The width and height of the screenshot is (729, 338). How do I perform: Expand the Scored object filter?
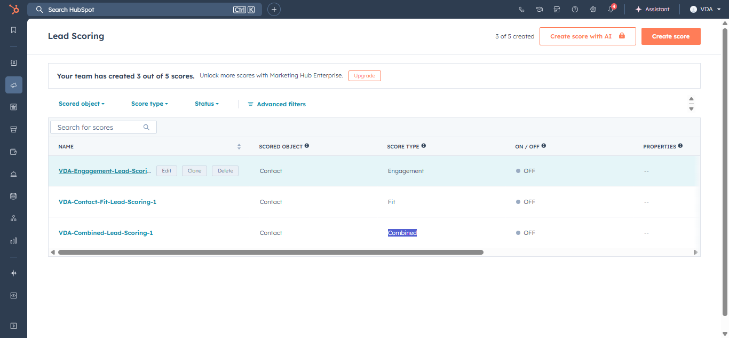coord(82,104)
